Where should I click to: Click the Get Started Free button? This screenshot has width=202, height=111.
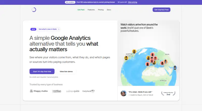tap(161, 10)
